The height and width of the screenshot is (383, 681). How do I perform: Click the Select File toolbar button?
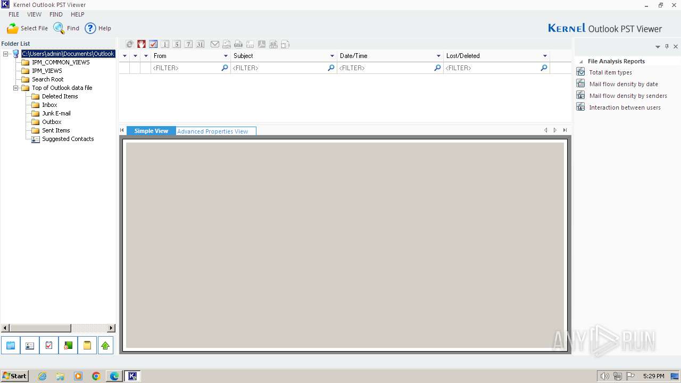[x=27, y=28]
